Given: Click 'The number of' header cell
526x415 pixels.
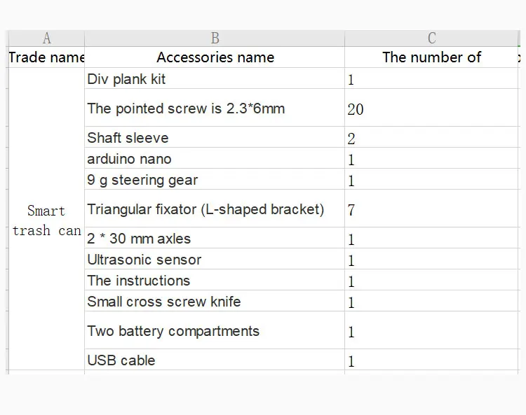Looking at the screenshot, I should point(431,57).
